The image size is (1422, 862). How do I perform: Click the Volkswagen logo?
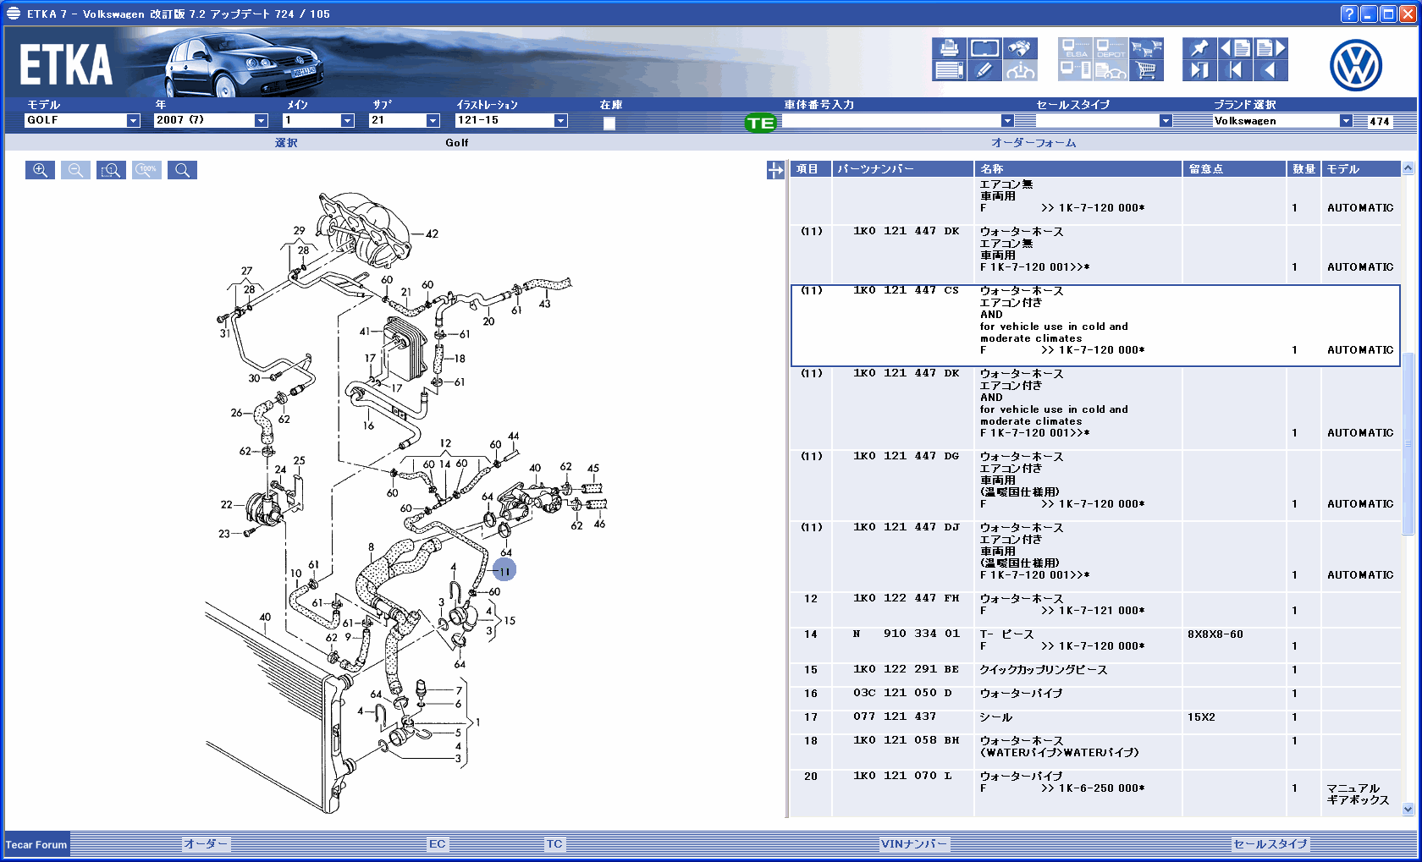tap(1355, 66)
